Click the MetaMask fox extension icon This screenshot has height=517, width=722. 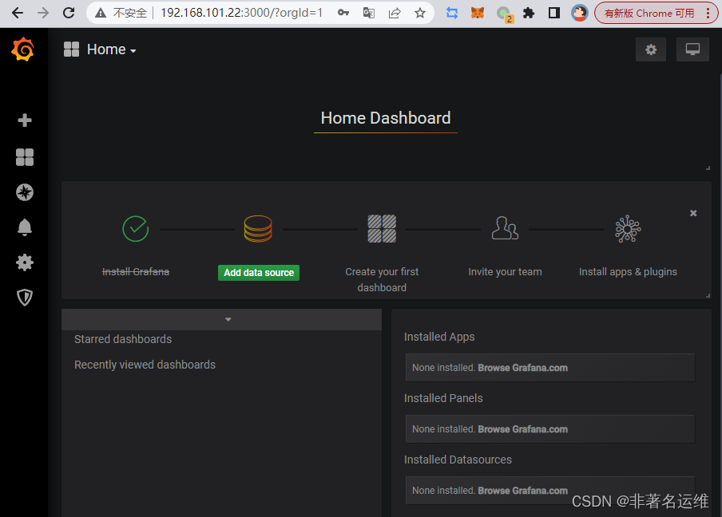click(478, 13)
